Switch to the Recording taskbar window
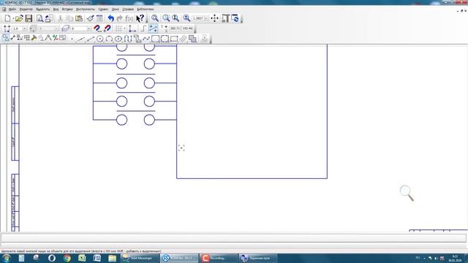Viewport: 468px width, 263px height. (x=219, y=258)
